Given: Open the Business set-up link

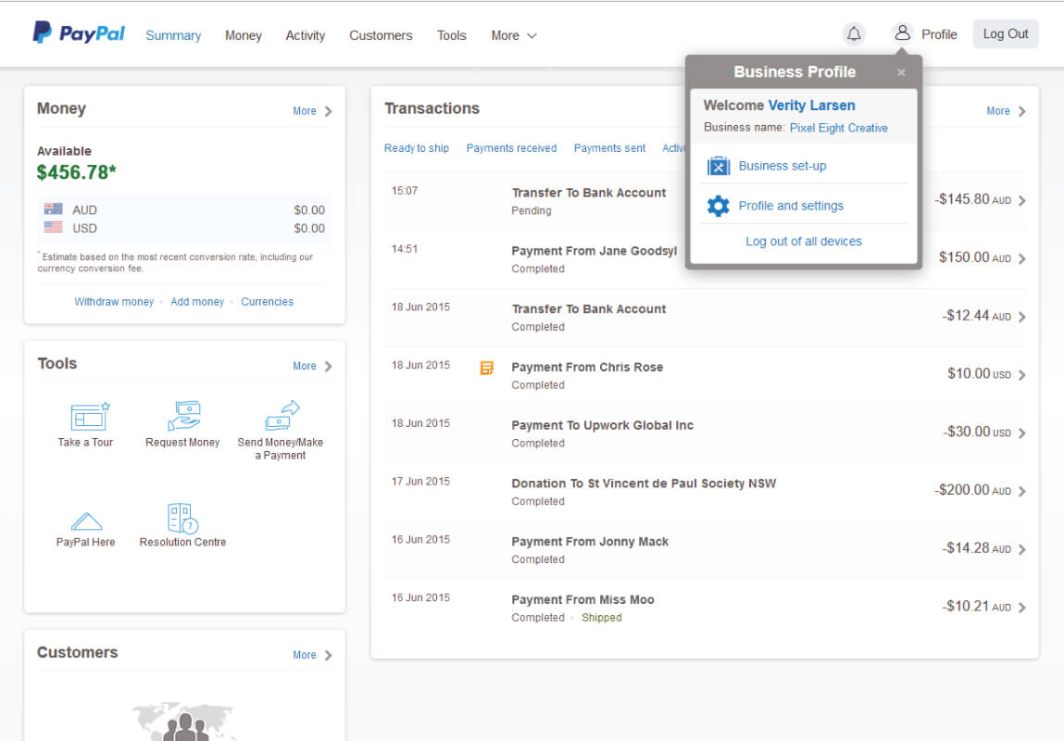Looking at the screenshot, I should [782, 166].
